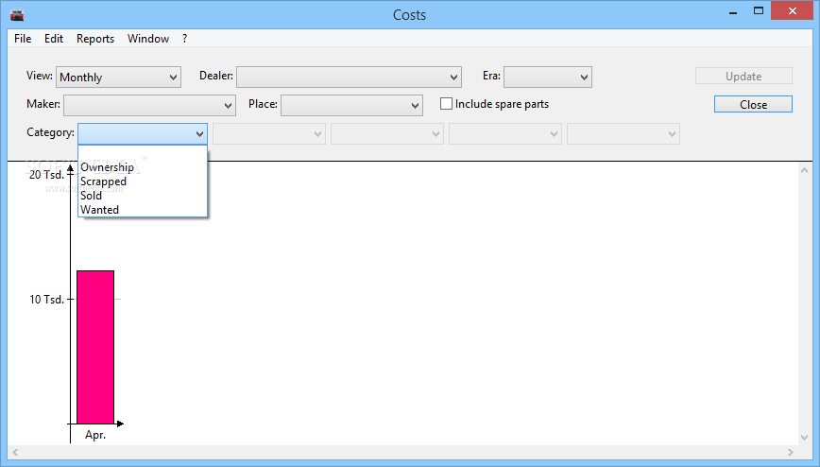
Task: Select Scrapped in Category list
Action: coord(143,182)
